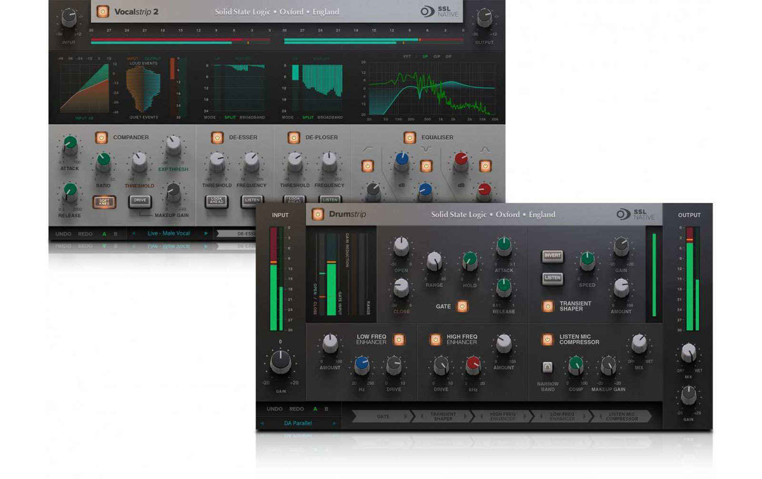Click left arrow on Transient Shaper order block
The height and width of the screenshot is (479, 762).
(x=422, y=416)
